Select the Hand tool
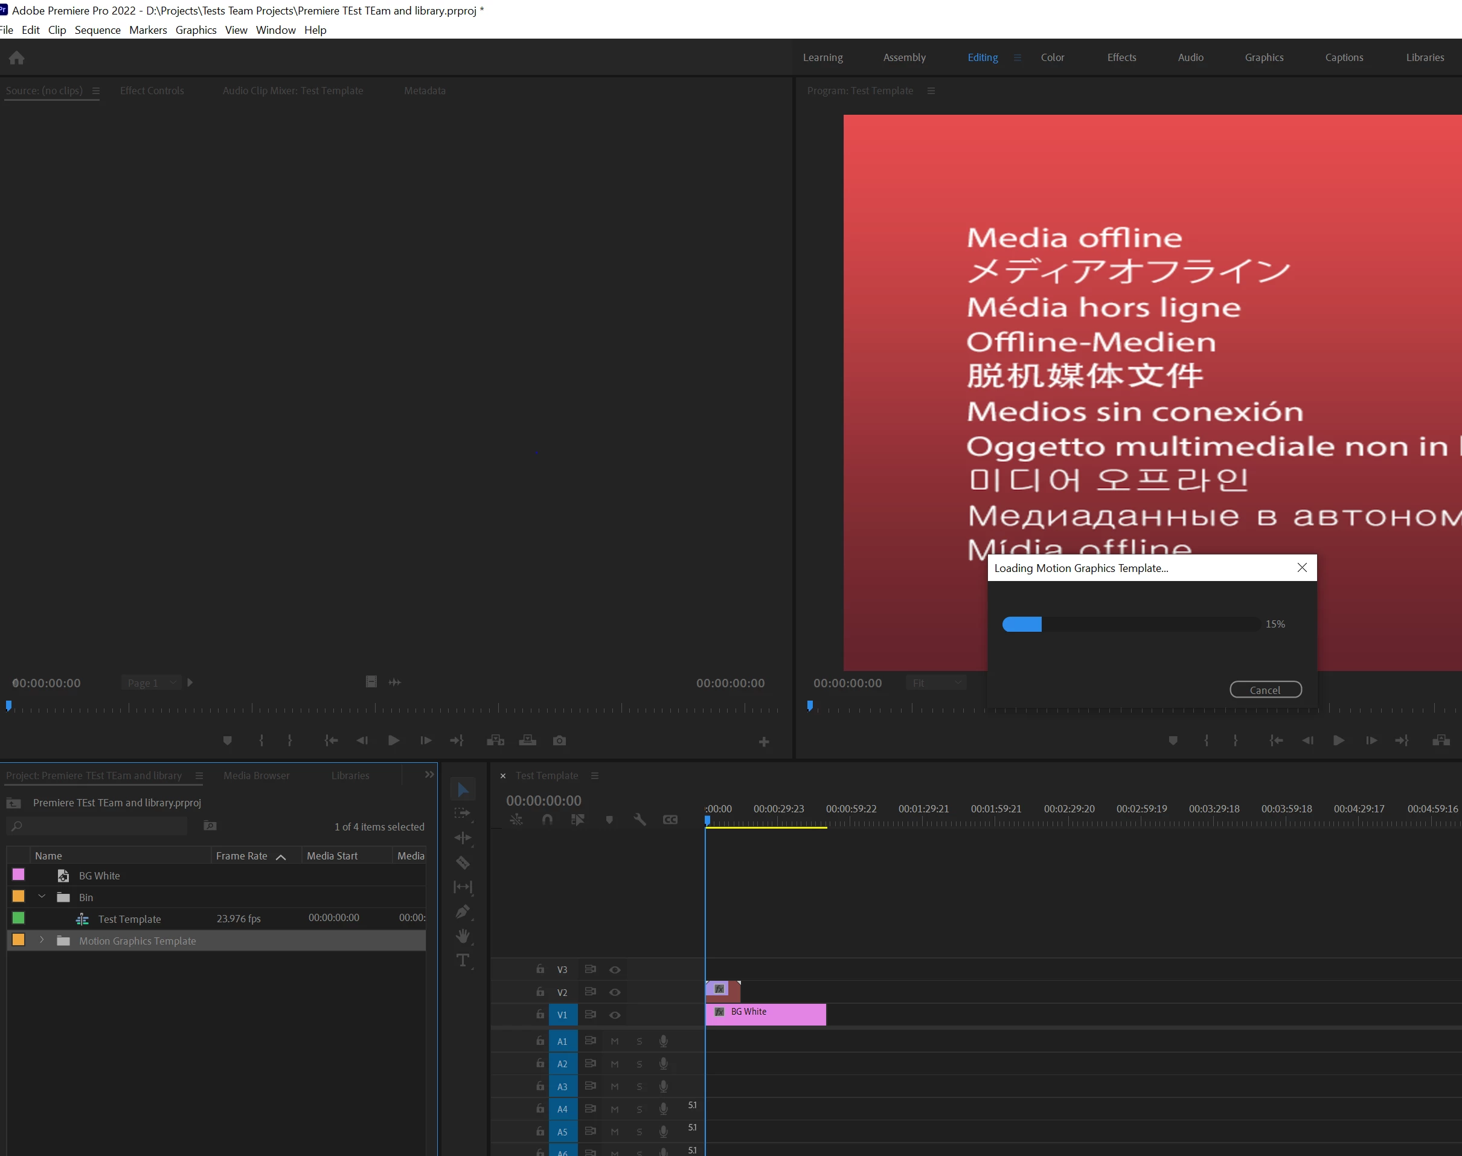Screen dimensions: 1462x1156 (x=463, y=936)
